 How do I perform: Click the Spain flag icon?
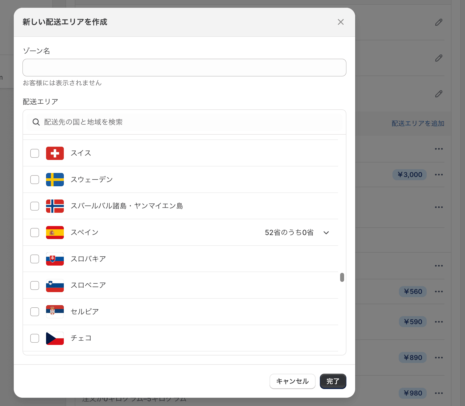coord(55,233)
